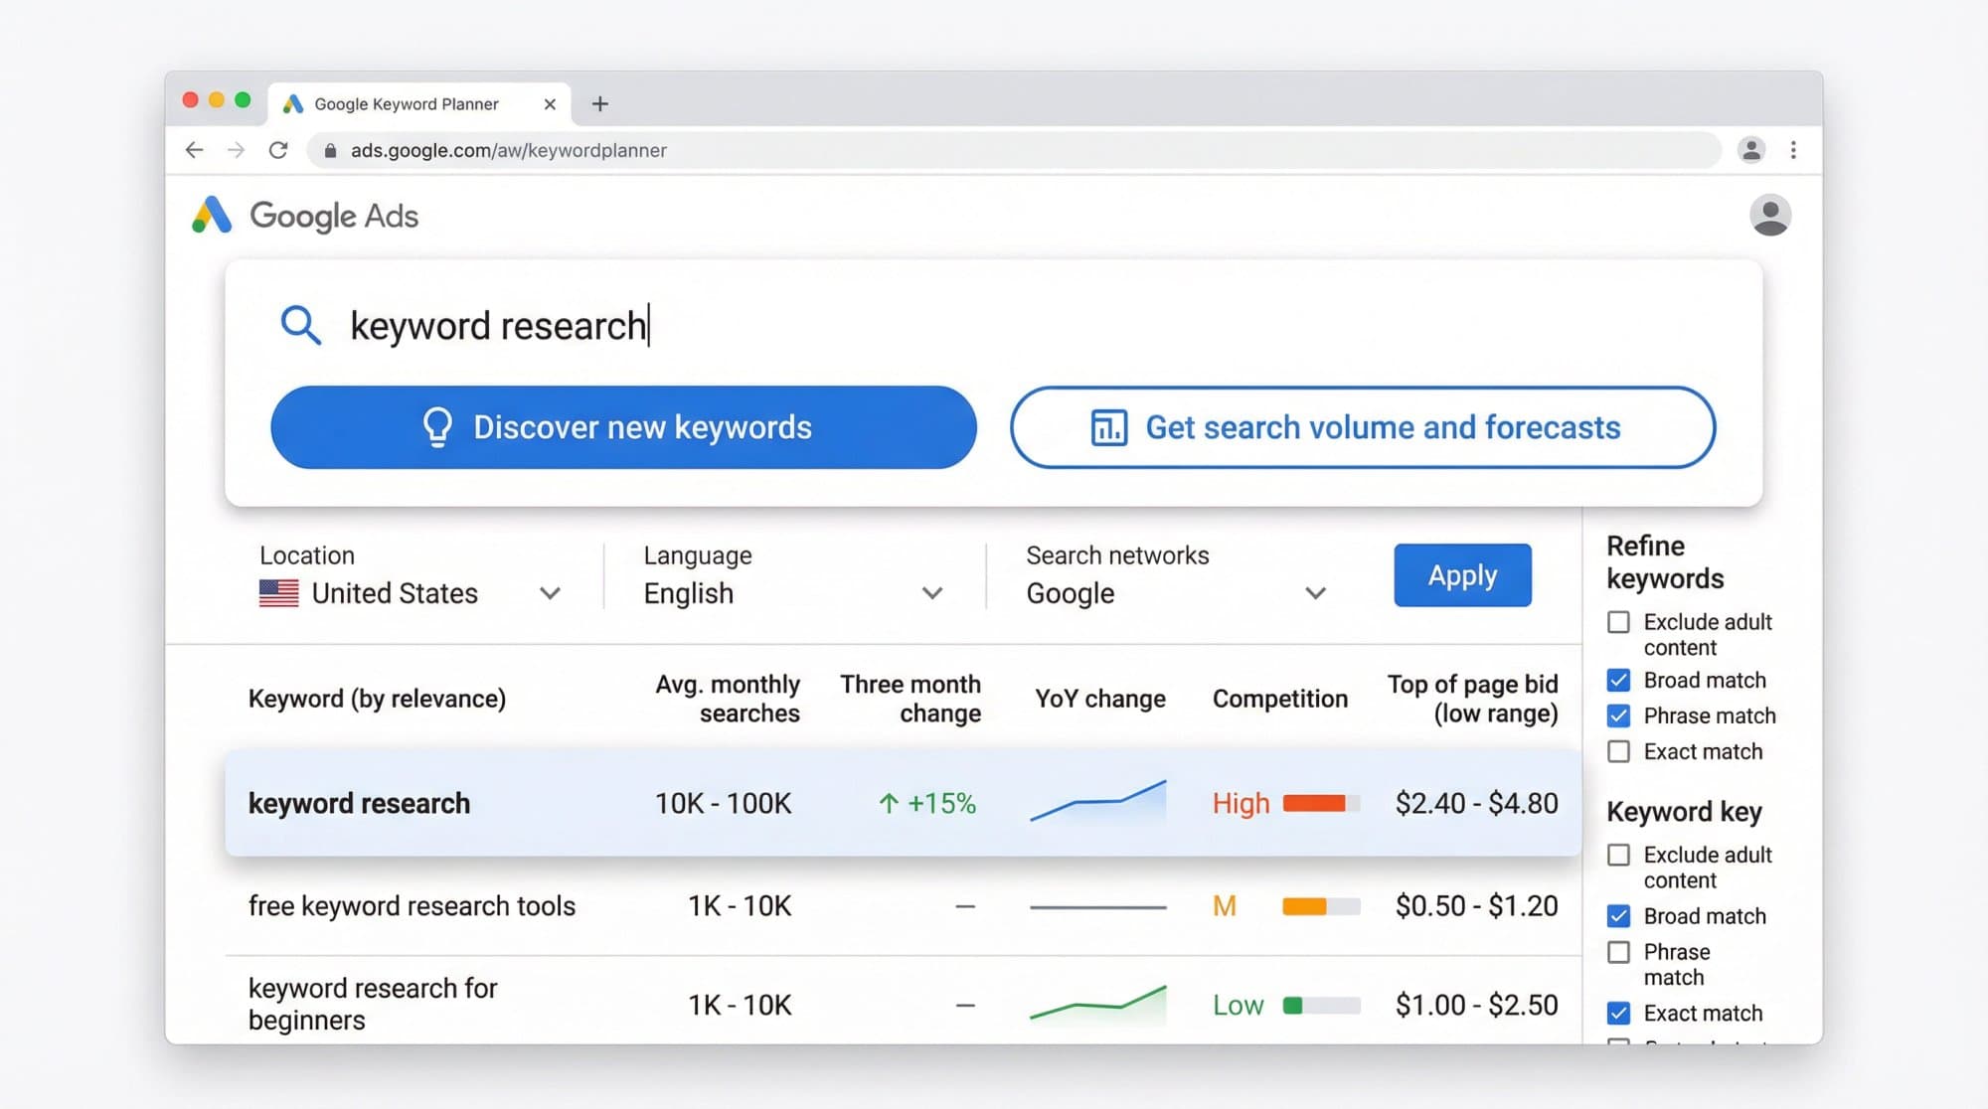This screenshot has width=1988, height=1109.
Task: Click the Competition column header
Action: tap(1280, 699)
